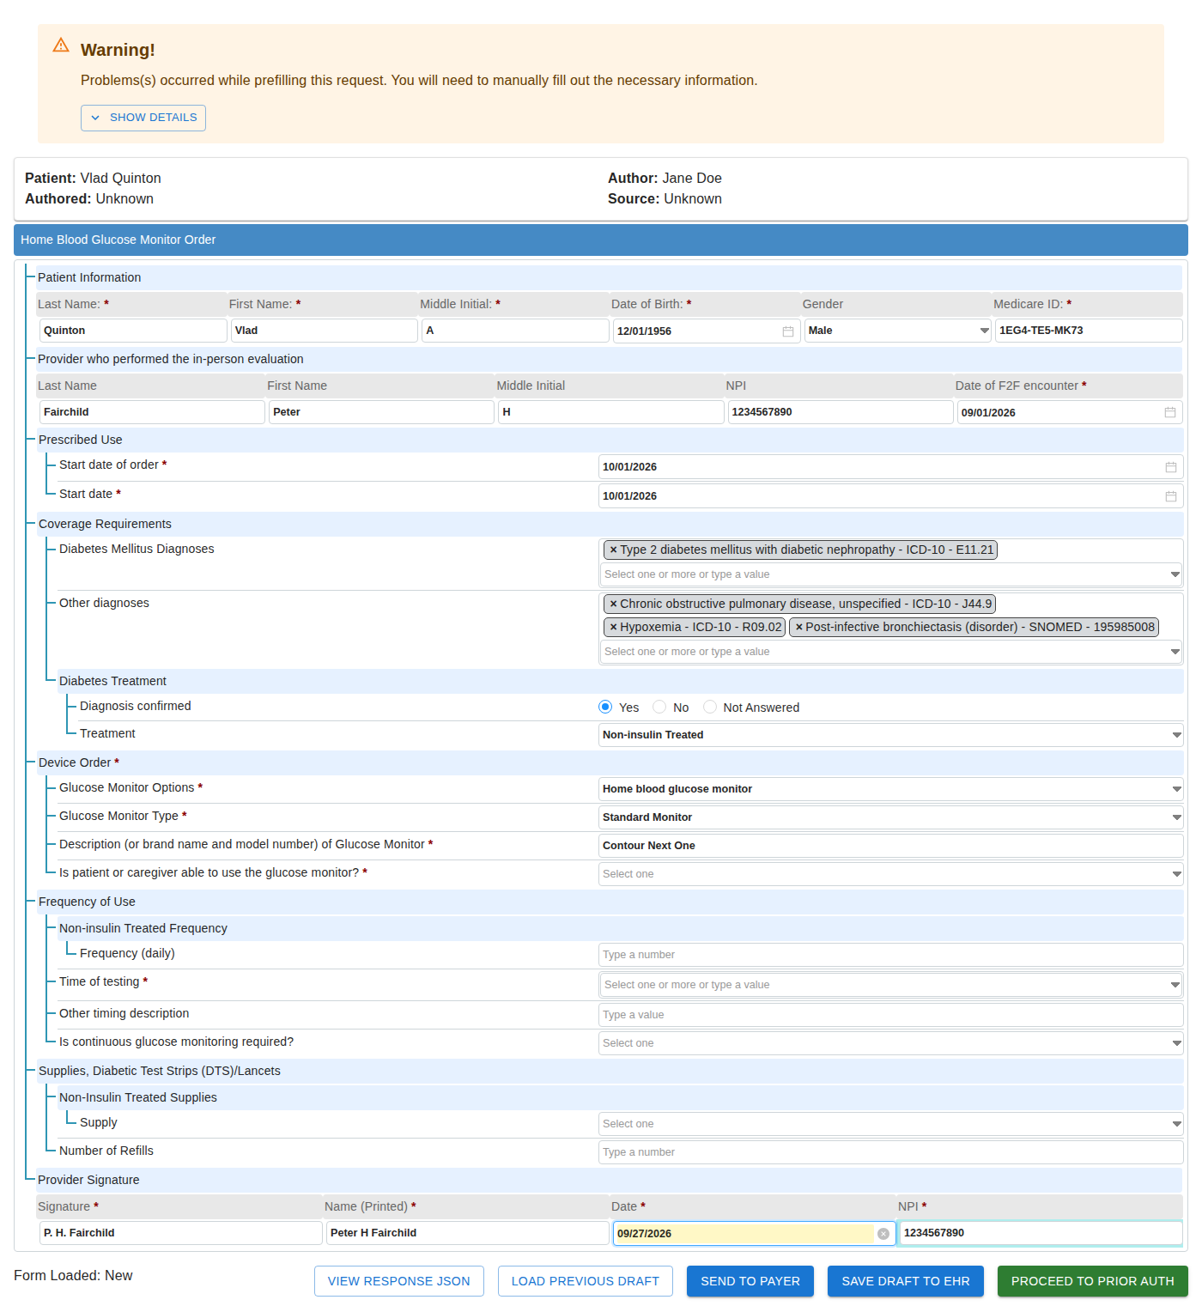Remove the Hypoxemia diagnosis tag

613,628
